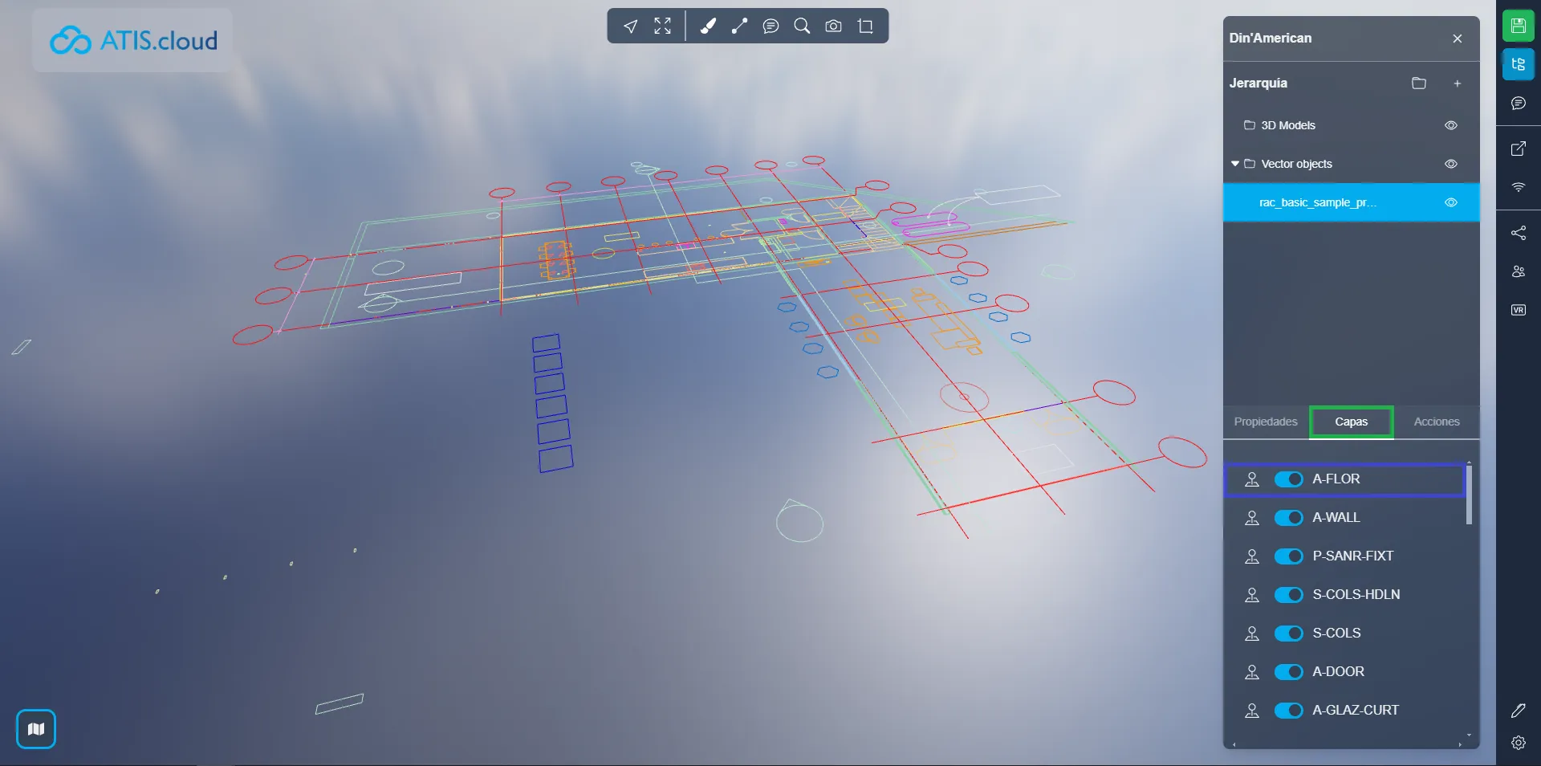Screen dimensions: 1541x766
Task: Select the Zoom search tool
Action: (x=802, y=26)
